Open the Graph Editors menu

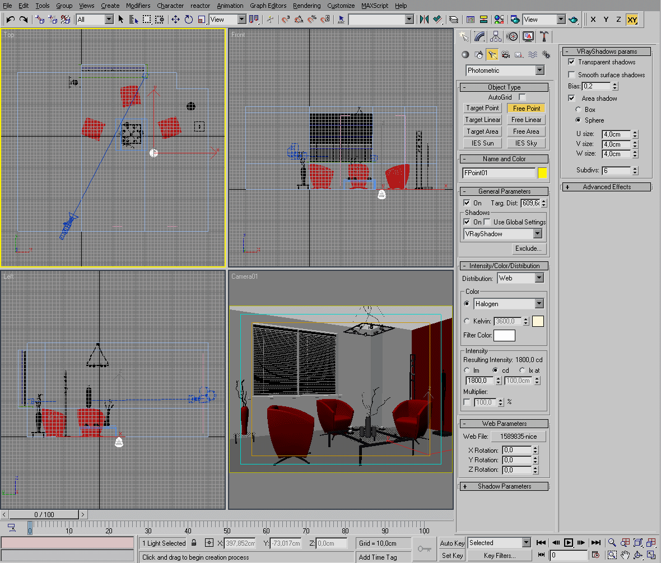click(x=268, y=6)
